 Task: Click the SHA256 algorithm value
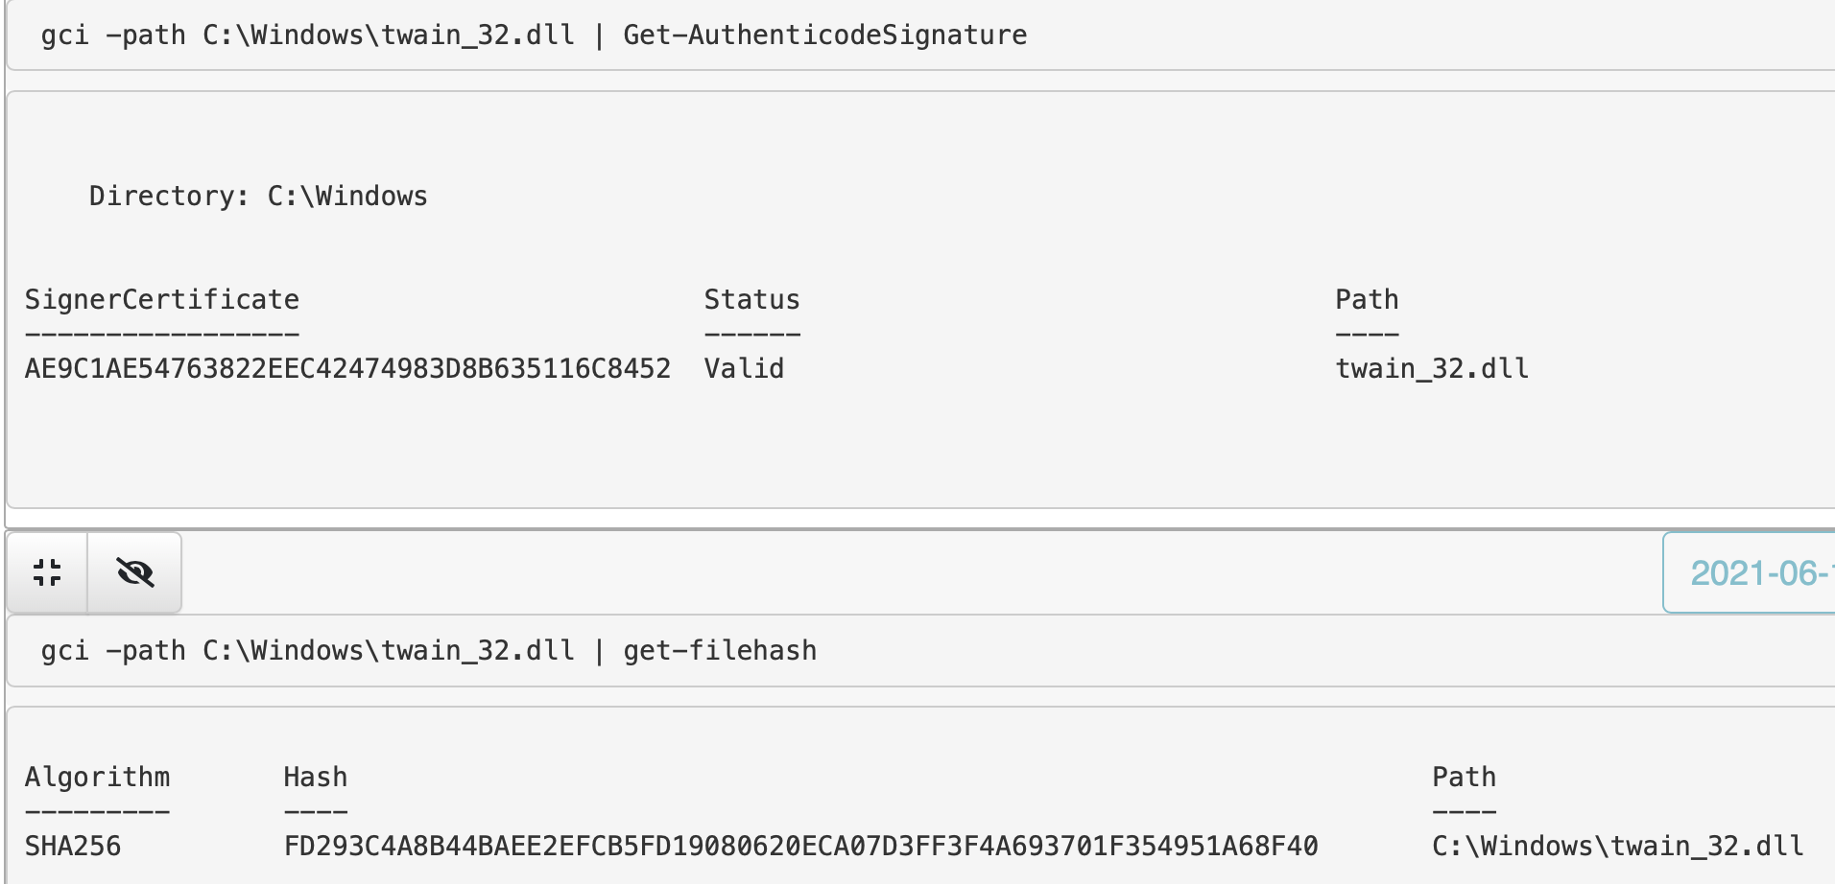click(73, 847)
